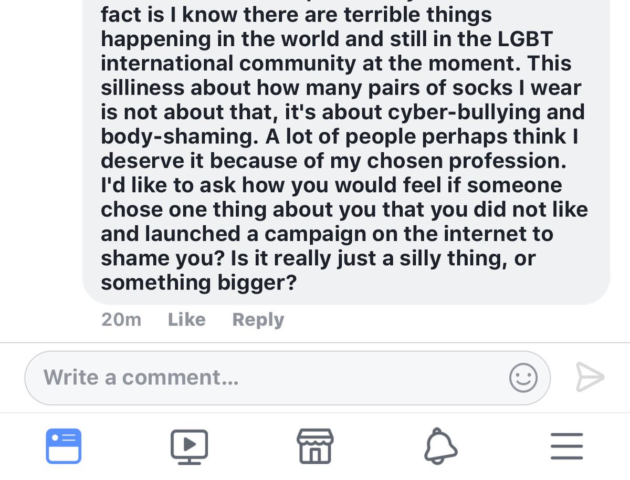This screenshot has height=480, width=630.
Task: Like this comment
Action: pyautogui.click(x=186, y=319)
